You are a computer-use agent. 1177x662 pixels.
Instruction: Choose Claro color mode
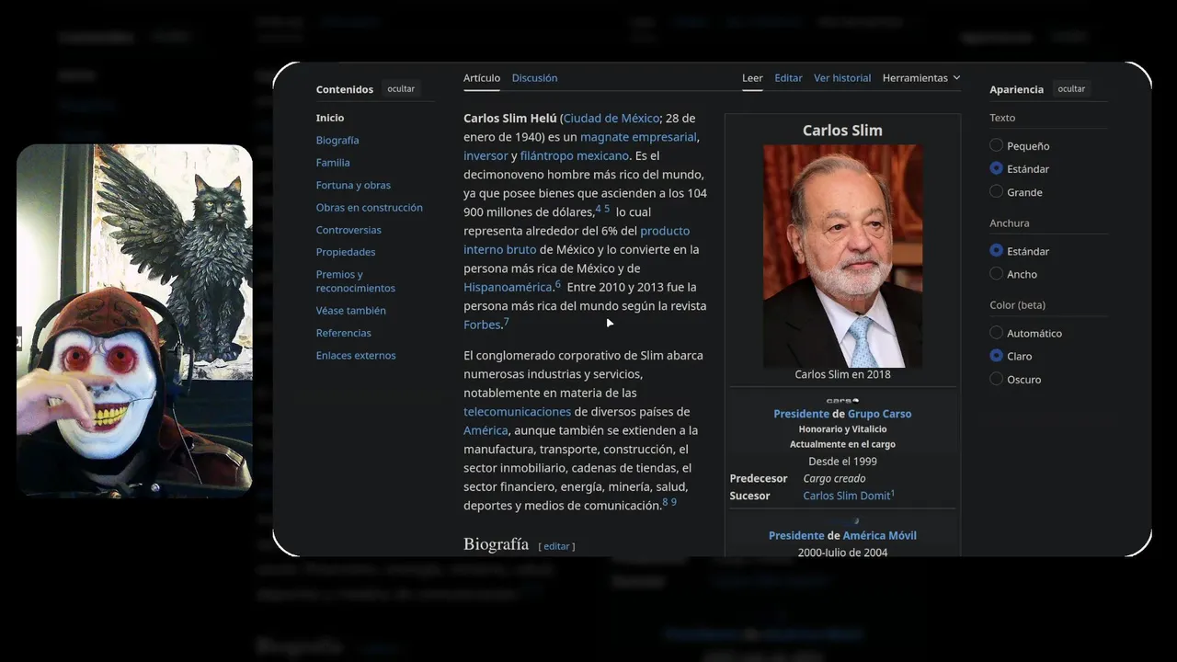996,356
